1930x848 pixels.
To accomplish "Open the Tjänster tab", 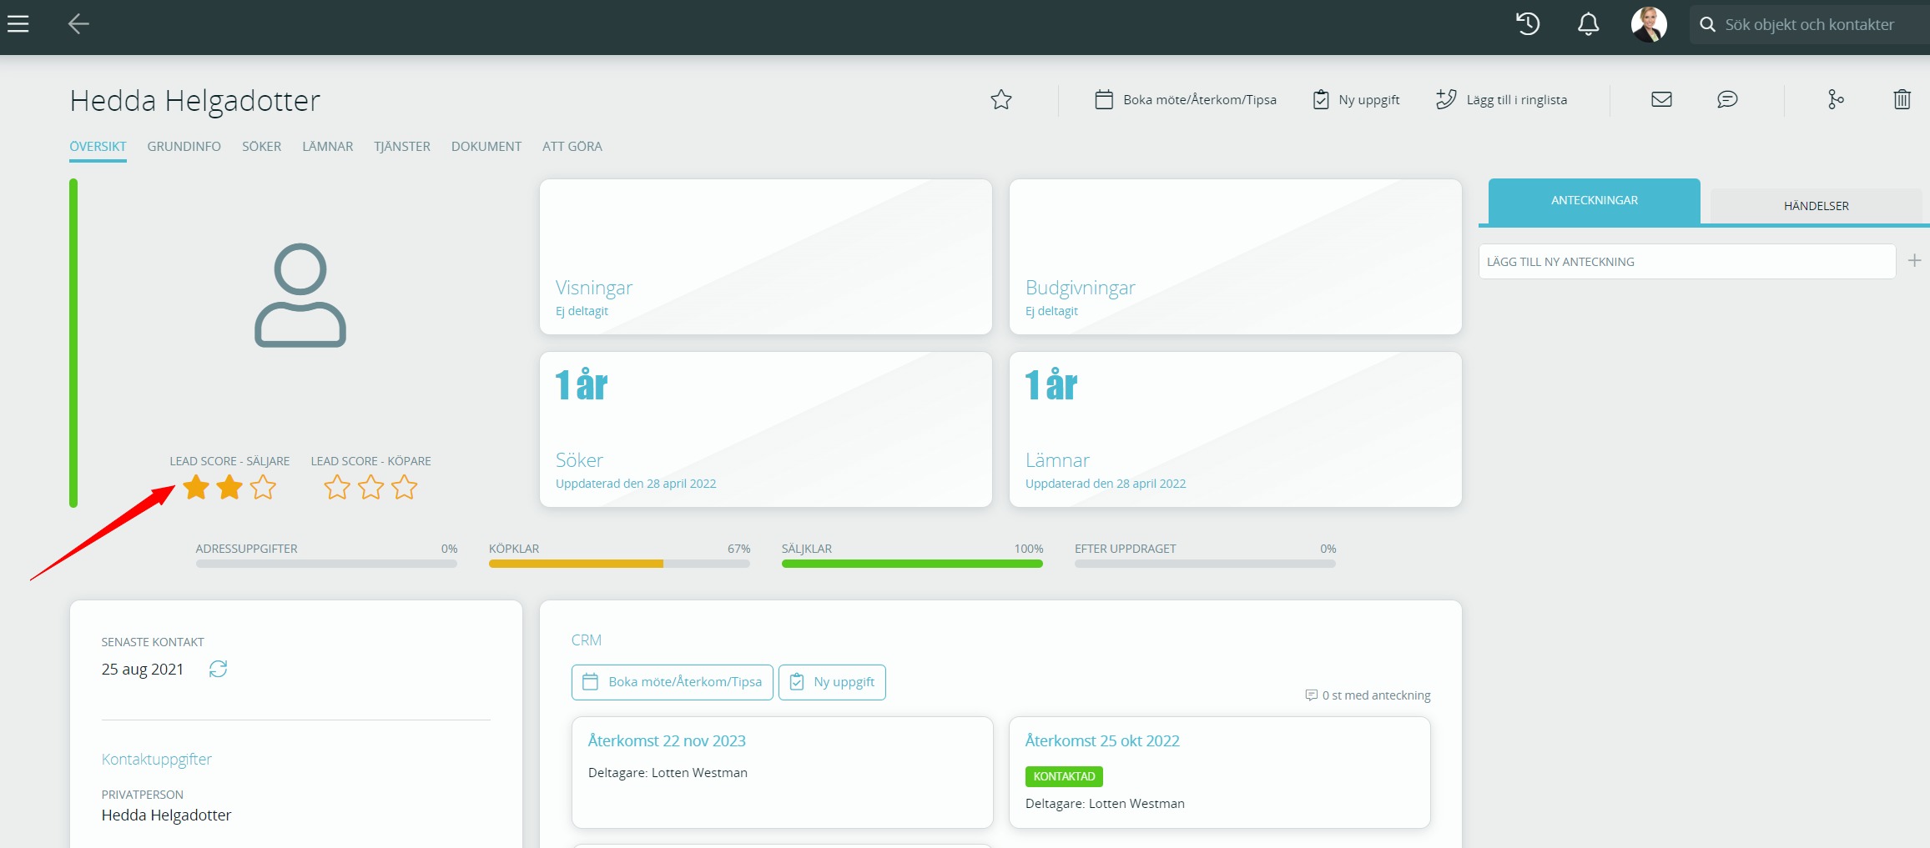I will [x=402, y=147].
